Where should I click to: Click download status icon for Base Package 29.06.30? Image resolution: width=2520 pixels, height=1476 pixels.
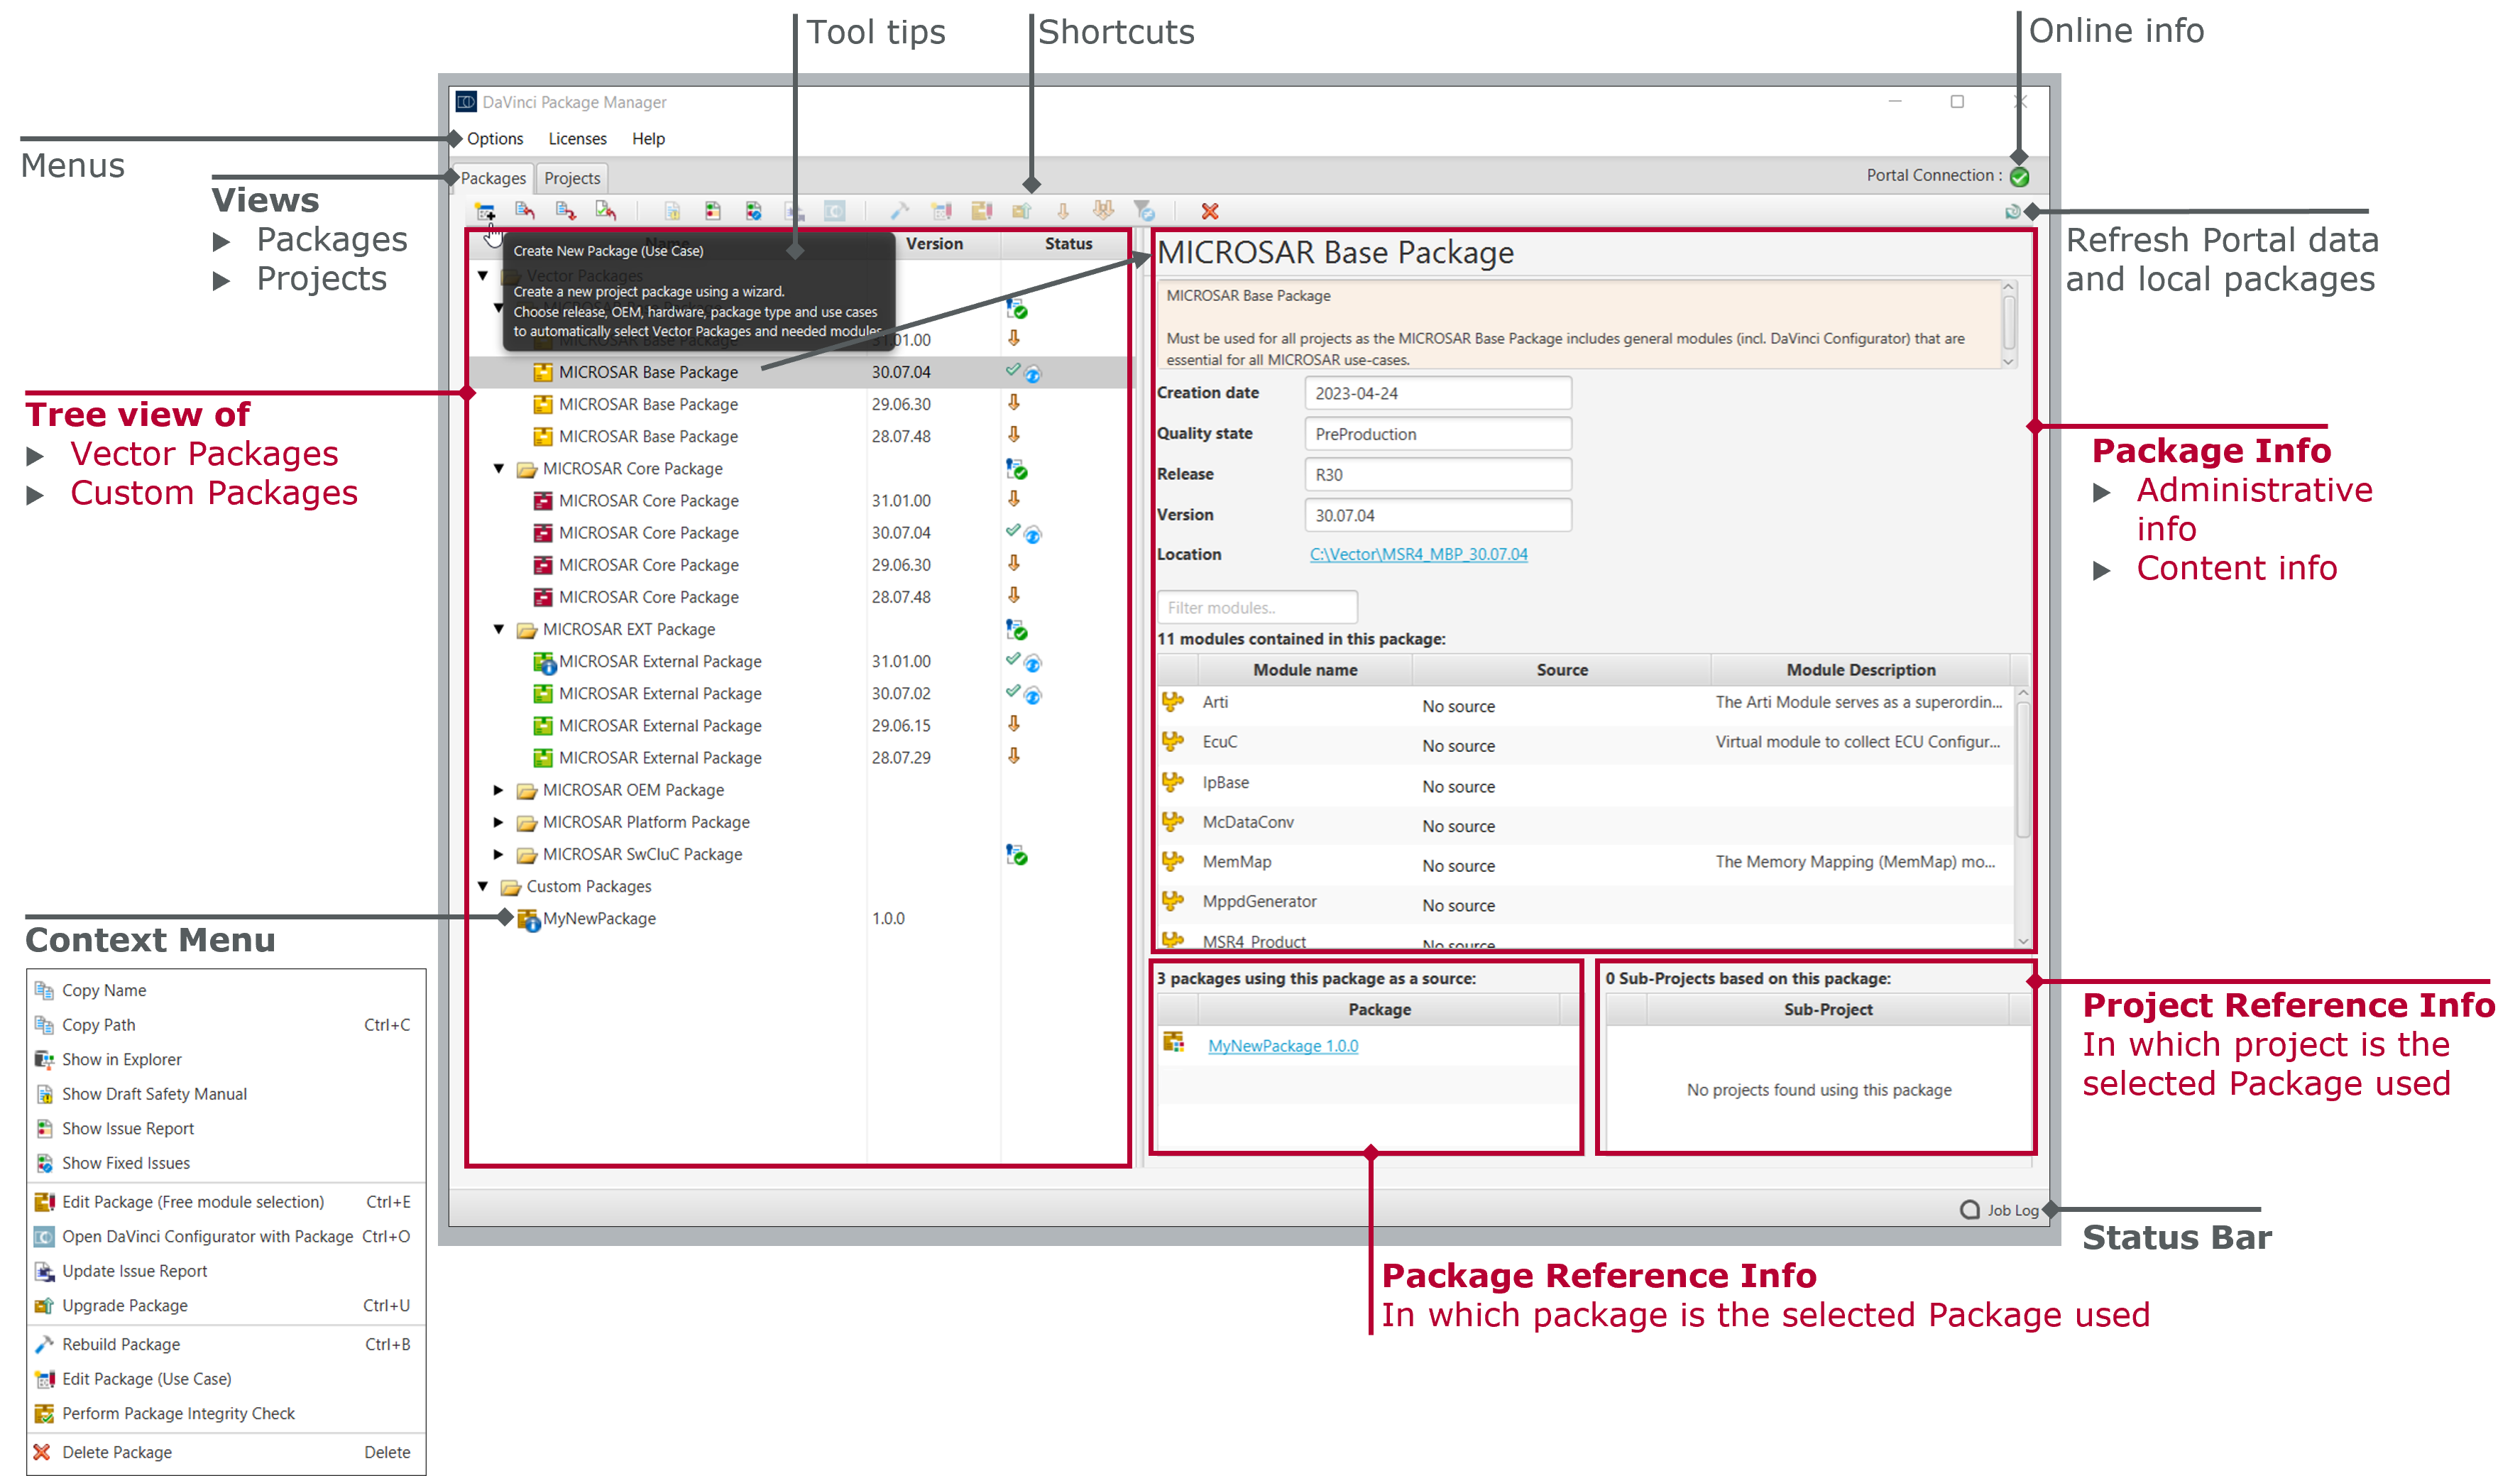[1014, 402]
